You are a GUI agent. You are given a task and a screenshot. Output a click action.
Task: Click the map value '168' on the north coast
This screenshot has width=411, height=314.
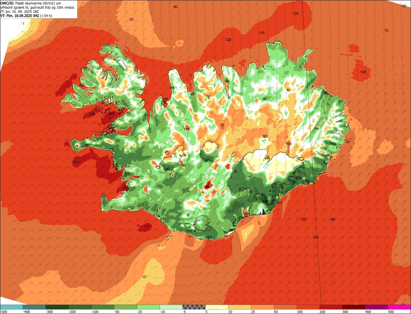165,99
